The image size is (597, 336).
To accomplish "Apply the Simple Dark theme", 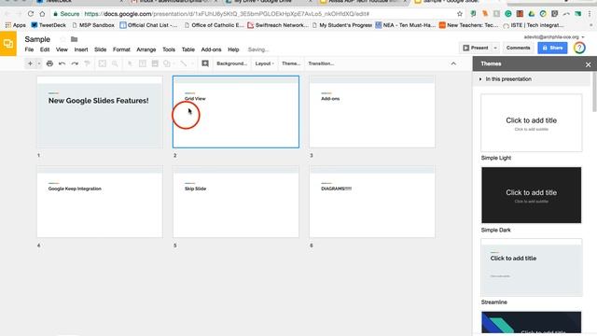I will (x=531, y=195).
